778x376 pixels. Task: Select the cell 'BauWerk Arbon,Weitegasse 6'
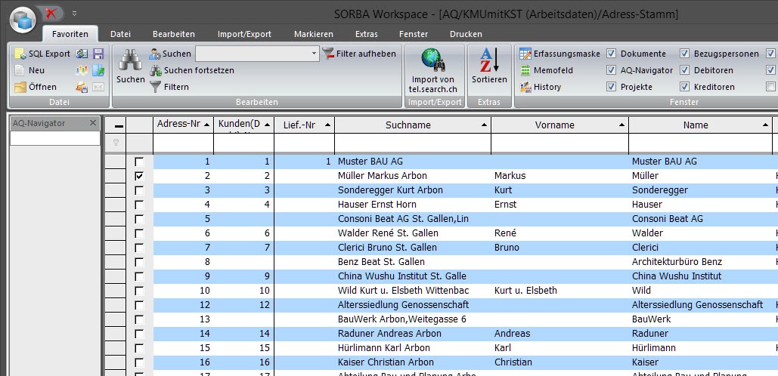point(413,319)
